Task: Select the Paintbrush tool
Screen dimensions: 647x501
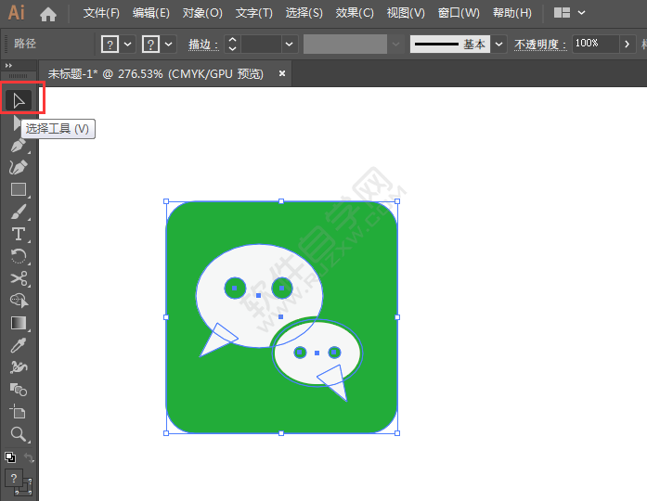Action: 19,212
